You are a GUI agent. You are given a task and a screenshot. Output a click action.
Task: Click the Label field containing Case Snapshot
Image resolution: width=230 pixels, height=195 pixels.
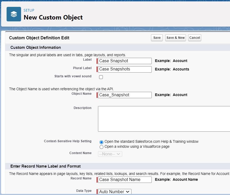point(125,61)
